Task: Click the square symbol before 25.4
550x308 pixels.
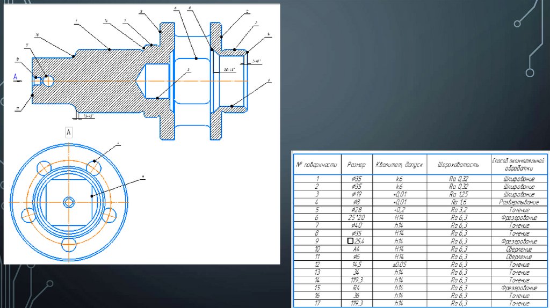Action: point(350,241)
